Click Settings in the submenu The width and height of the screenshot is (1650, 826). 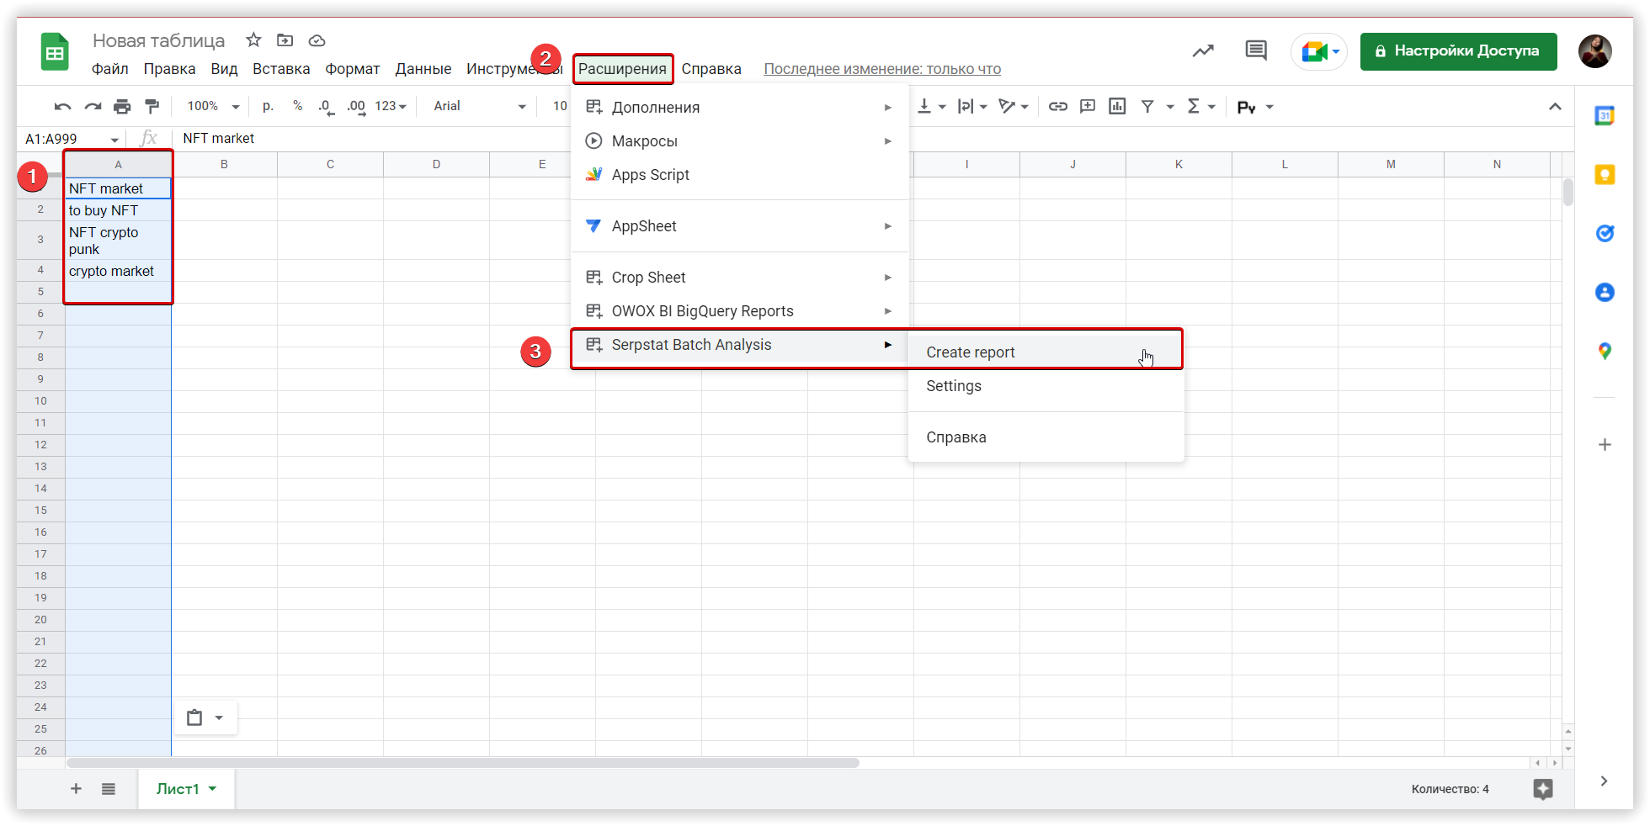coord(1046,386)
